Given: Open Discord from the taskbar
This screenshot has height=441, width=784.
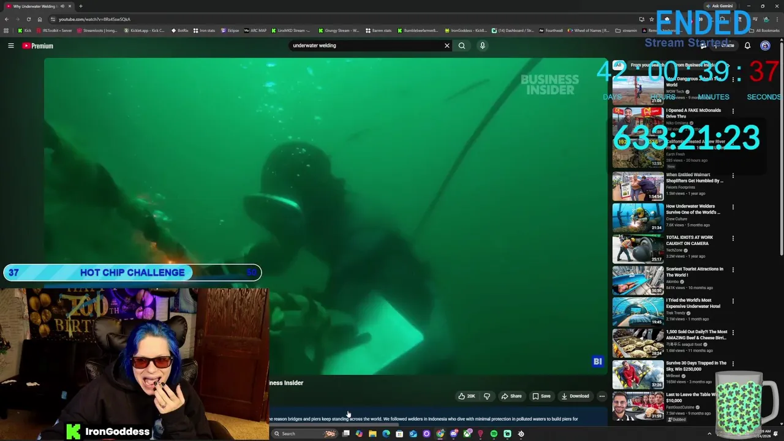Looking at the screenshot, I should tap(453, 434).
